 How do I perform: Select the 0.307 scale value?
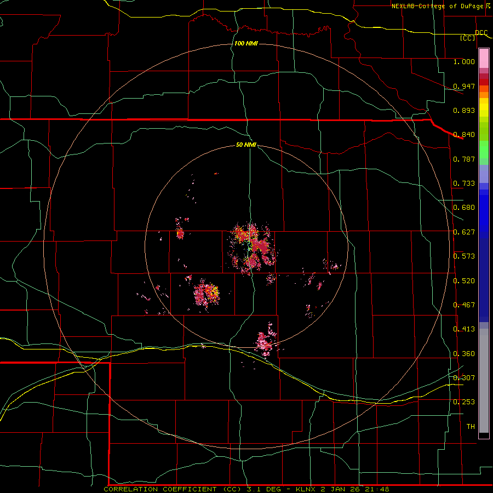click(464, 378)
